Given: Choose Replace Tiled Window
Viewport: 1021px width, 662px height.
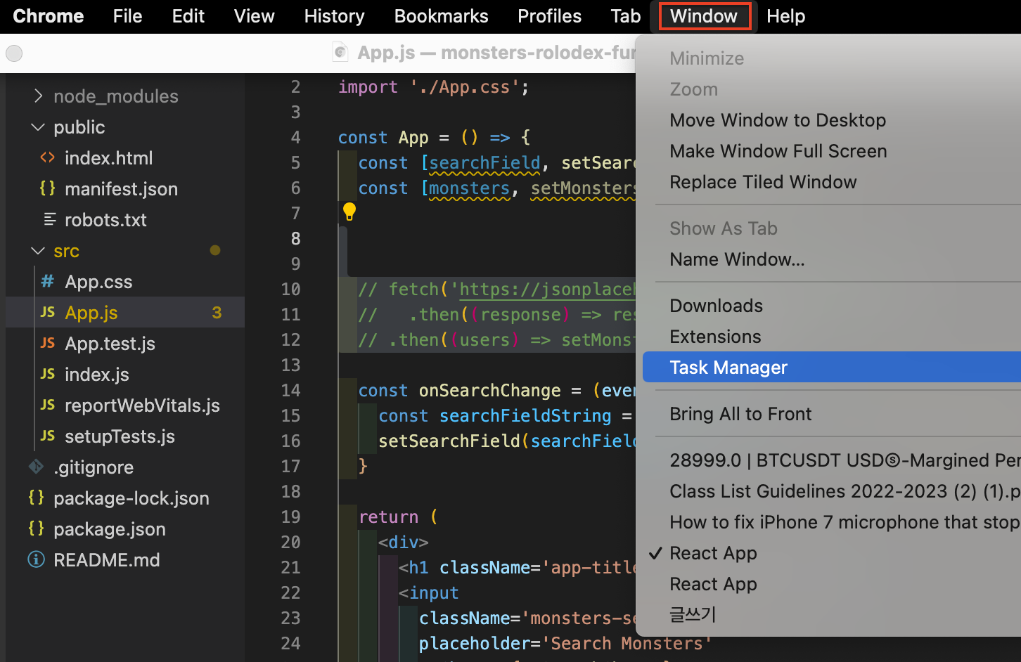Looking at the screenshot, I should tap(762, 182).
